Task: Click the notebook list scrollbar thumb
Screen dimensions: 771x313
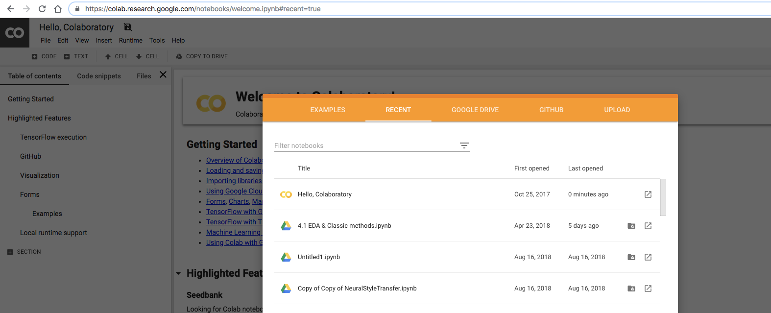Action: [x=663, y=197]
